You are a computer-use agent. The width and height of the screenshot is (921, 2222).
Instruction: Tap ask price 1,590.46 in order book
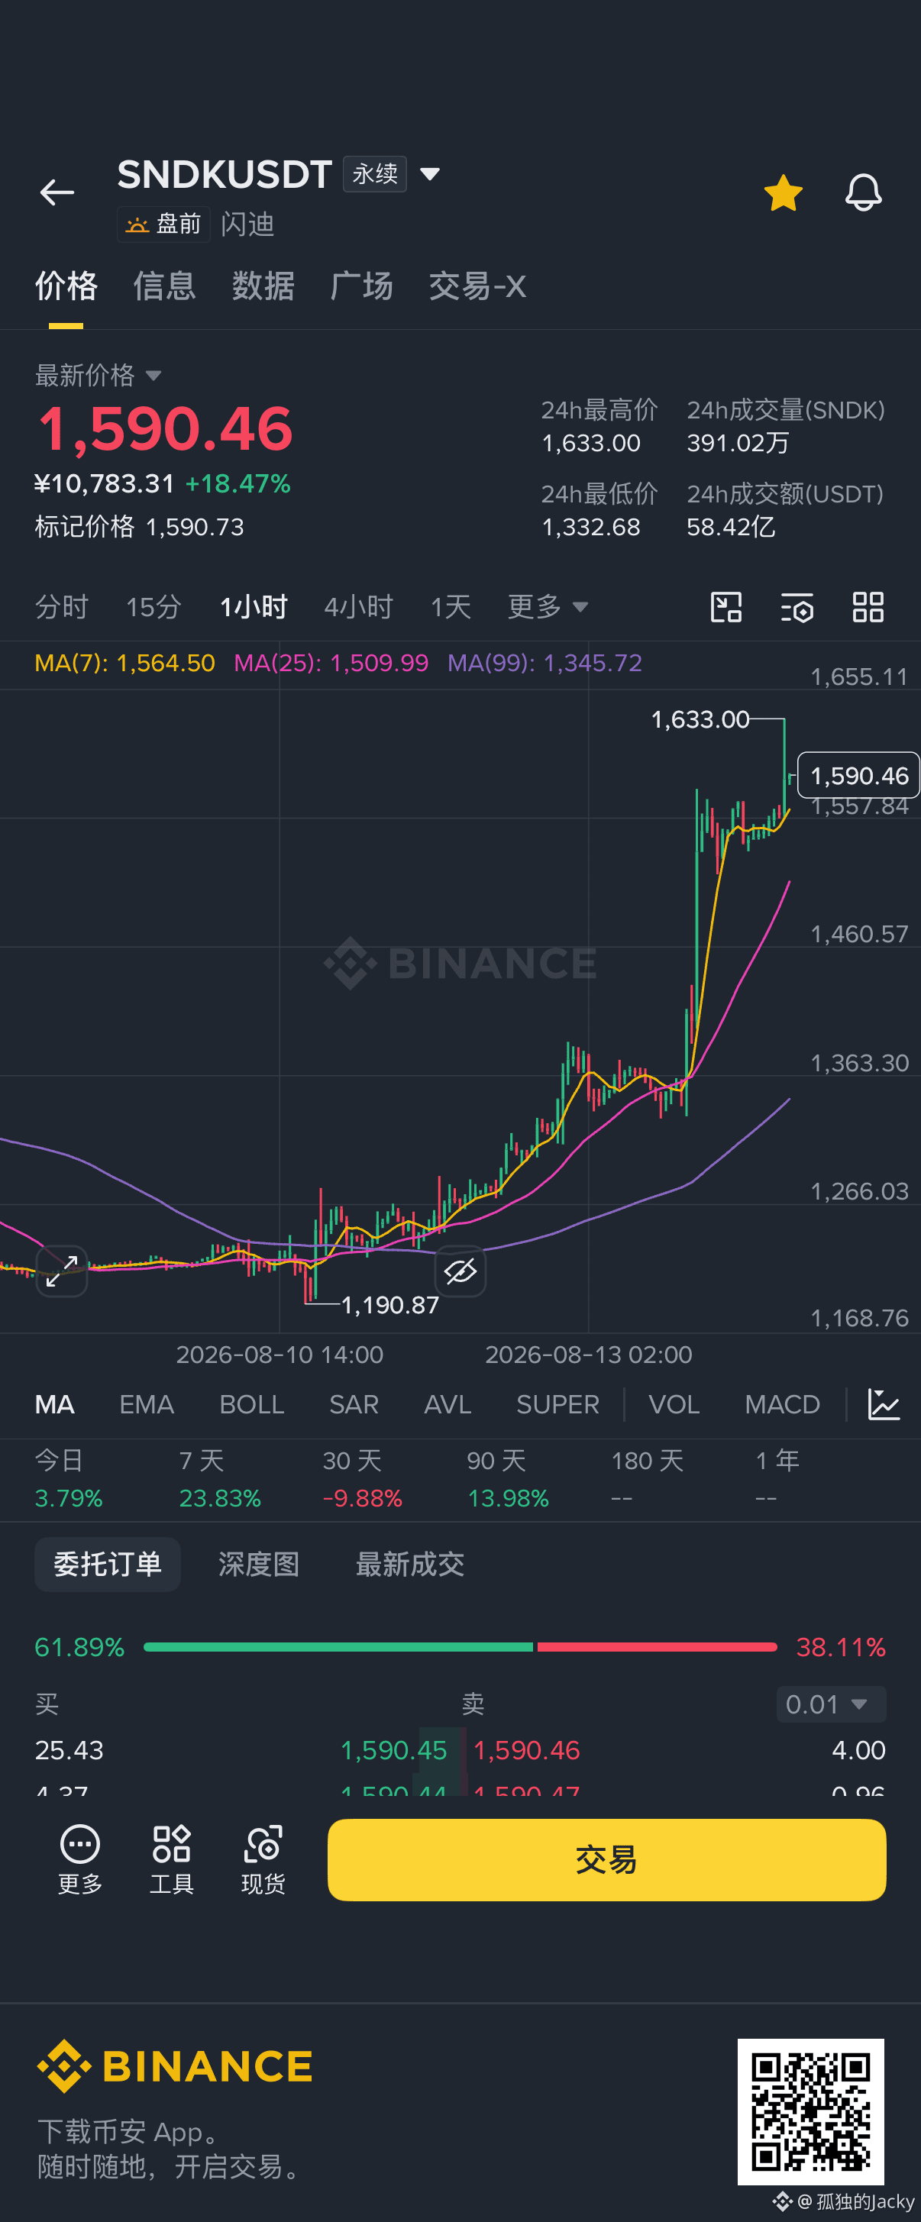(527, 1750)
